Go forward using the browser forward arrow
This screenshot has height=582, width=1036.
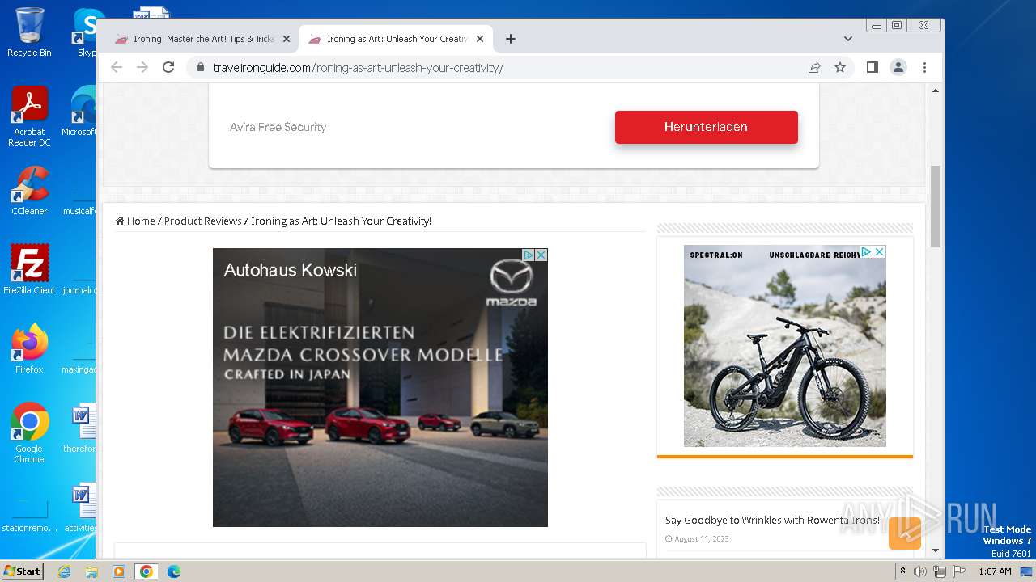click(x=142, y=68)
